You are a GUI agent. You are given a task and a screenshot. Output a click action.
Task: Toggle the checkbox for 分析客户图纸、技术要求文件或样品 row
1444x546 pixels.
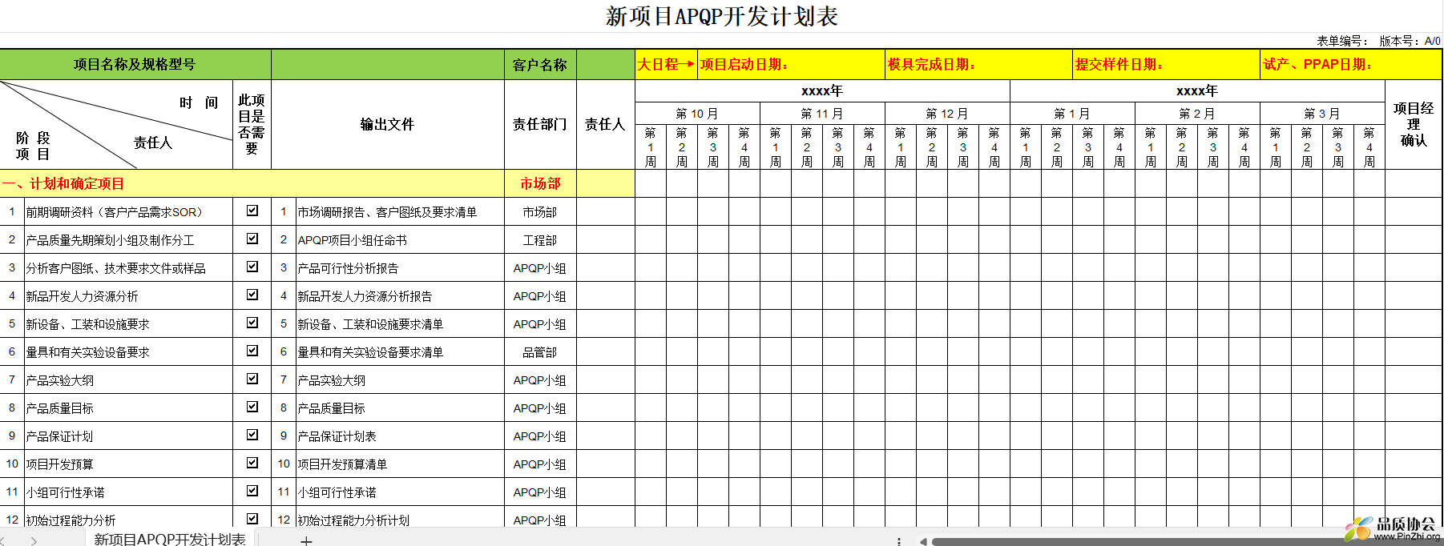tap(252, 267)
